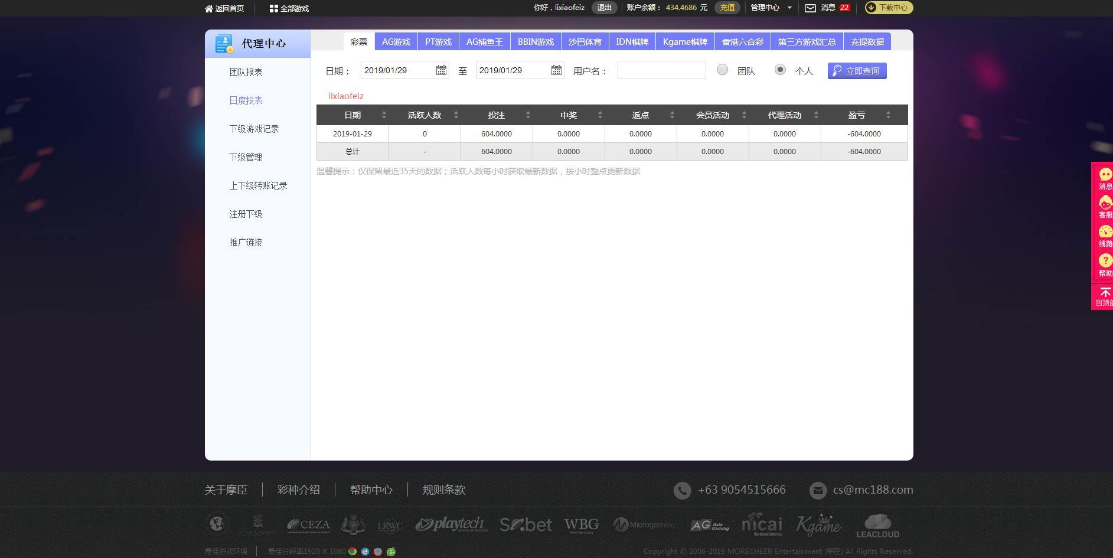Screen dimensions: 1113x558
Task: Open the end date calendar picker
Action: [556, 70]
